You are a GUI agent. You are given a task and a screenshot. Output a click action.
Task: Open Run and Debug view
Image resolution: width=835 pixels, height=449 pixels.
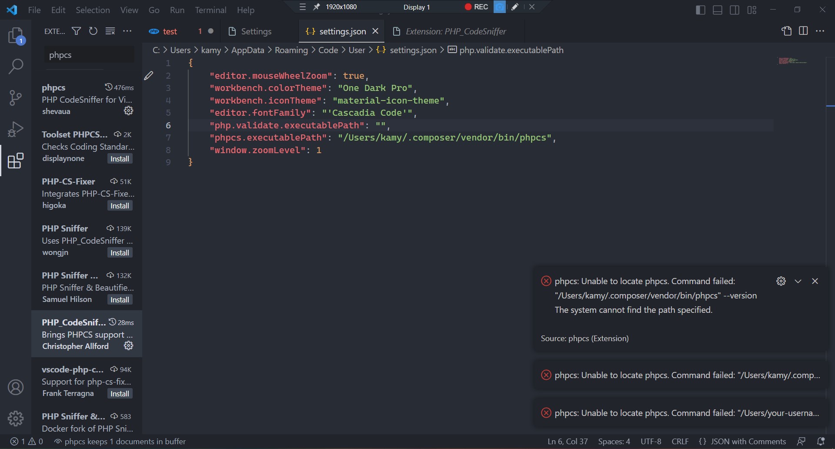(16, 129)
